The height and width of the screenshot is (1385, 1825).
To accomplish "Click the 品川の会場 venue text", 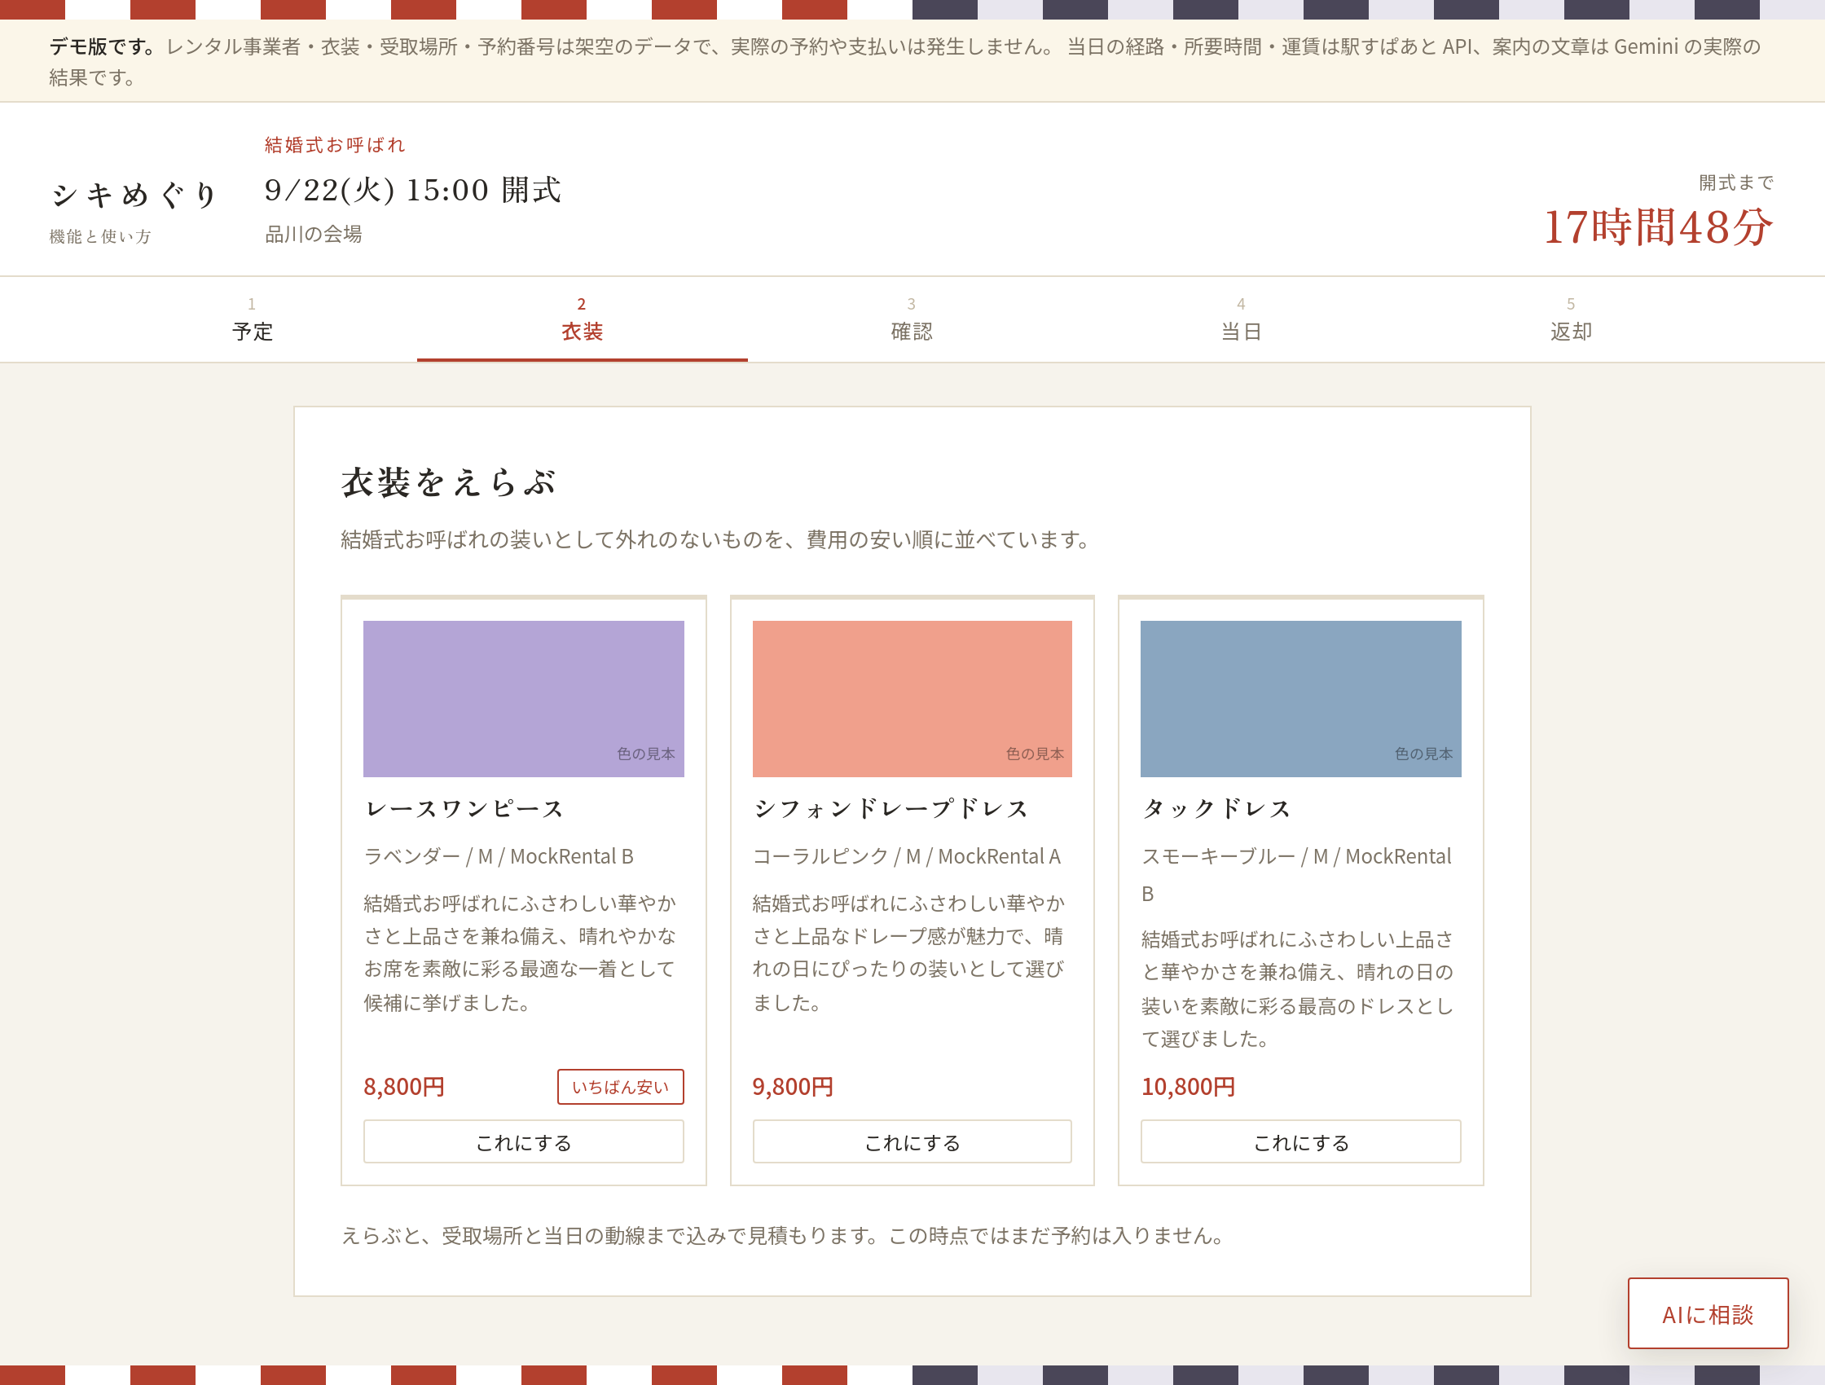I will pos(314,235).
